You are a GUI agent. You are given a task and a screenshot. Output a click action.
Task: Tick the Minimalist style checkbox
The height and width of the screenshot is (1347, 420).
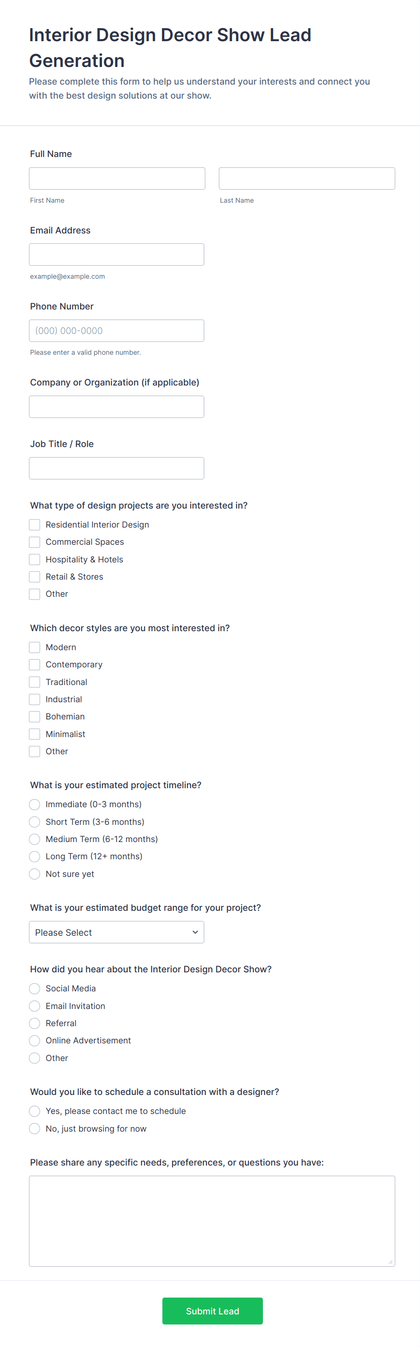pos(34,734)
